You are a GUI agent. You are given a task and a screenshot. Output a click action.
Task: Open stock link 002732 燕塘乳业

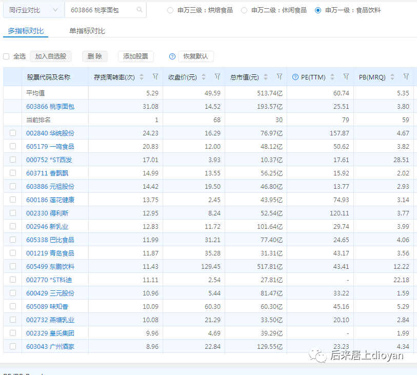click(x=50, y=320)
